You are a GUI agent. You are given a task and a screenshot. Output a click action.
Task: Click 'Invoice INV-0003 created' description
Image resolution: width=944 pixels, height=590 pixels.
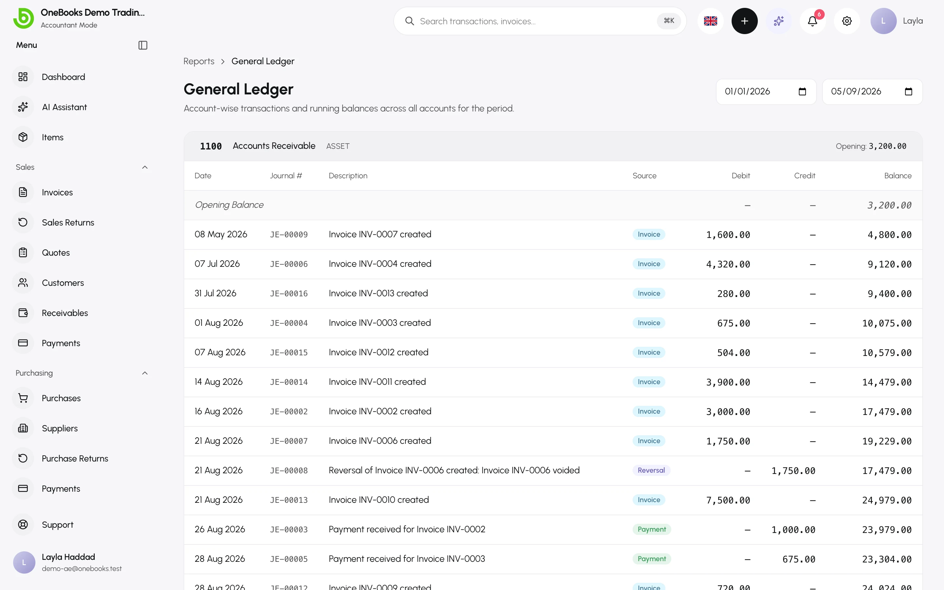tap(380, 323)
